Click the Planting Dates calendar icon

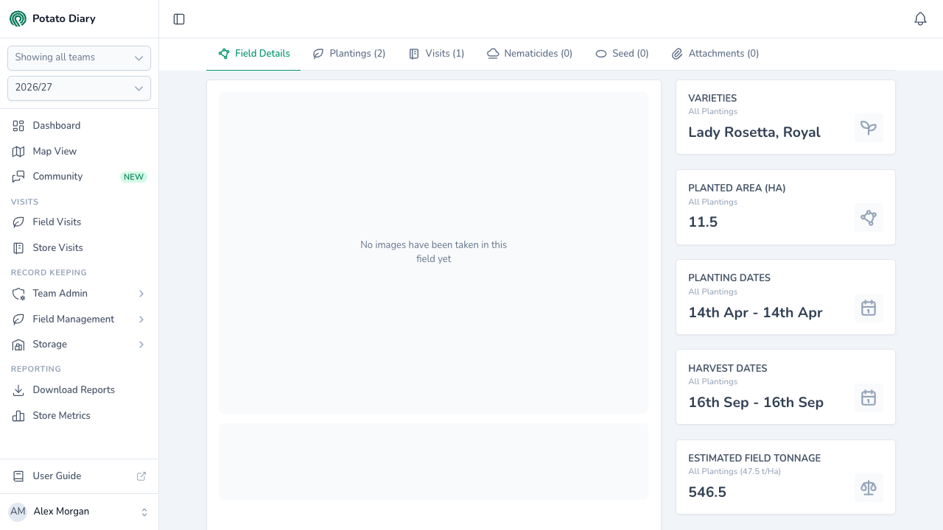pos(869,308)
